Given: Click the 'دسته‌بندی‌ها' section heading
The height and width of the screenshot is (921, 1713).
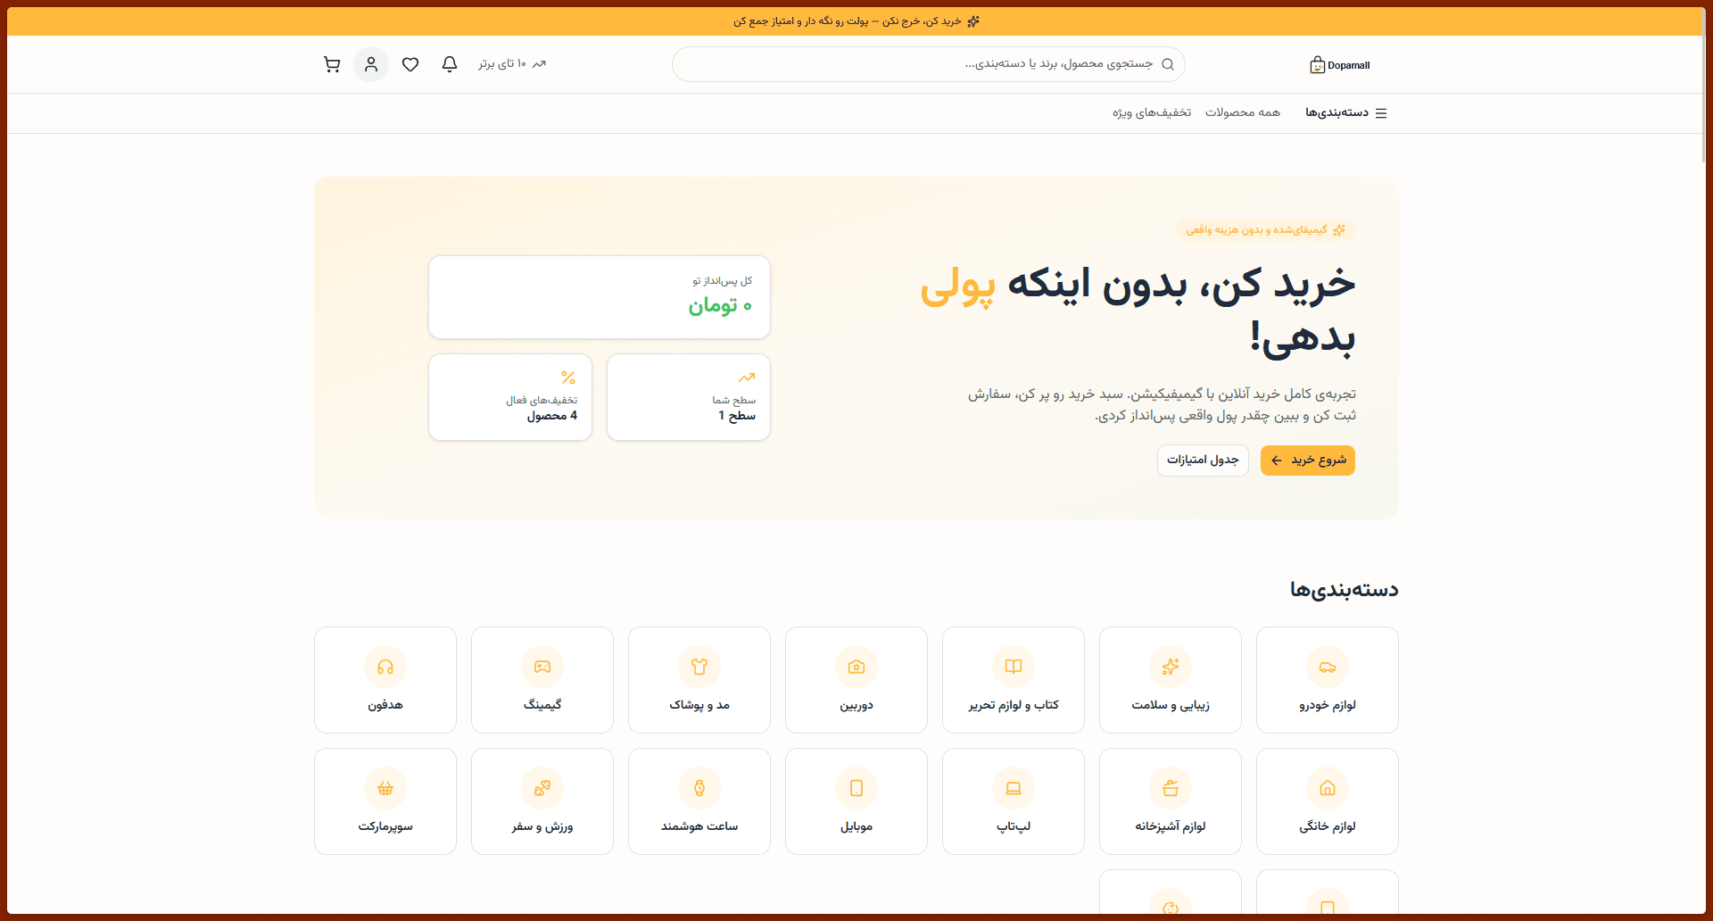Looking at the screenshot, I should (1344, 590).
